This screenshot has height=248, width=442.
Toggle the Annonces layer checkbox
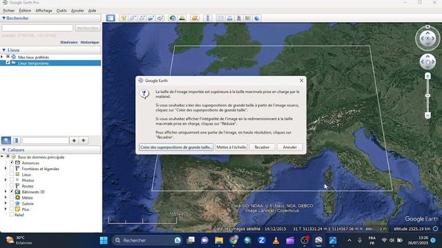tap(12, 163)
